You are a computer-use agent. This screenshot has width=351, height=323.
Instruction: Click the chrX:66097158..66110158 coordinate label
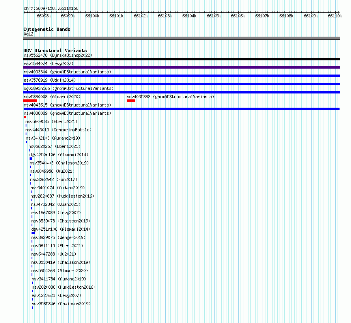51,9
